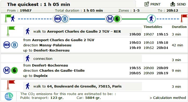The image size is (188, 102).
Task: Select the 19h18 RER departure time
Action: [162, 42]
